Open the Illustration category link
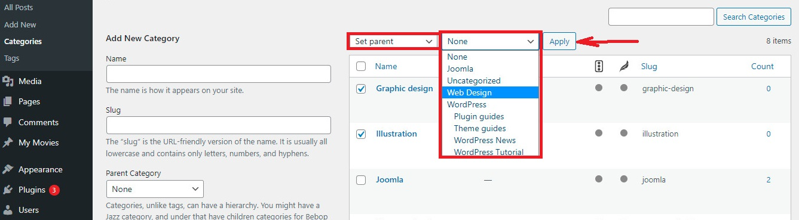This screenshot has height=220, width=799. coord(396,134)
